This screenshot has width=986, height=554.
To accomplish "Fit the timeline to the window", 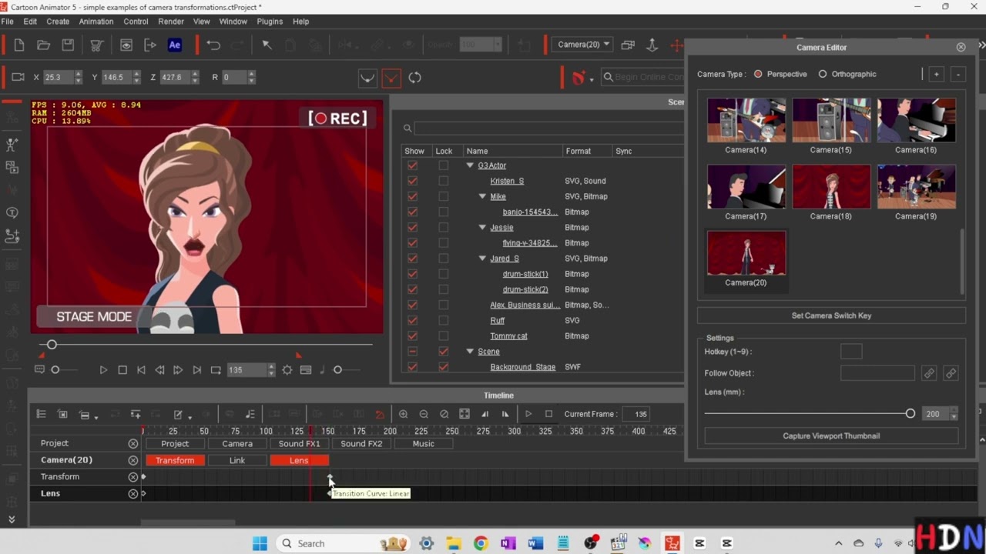I will 464,414.
